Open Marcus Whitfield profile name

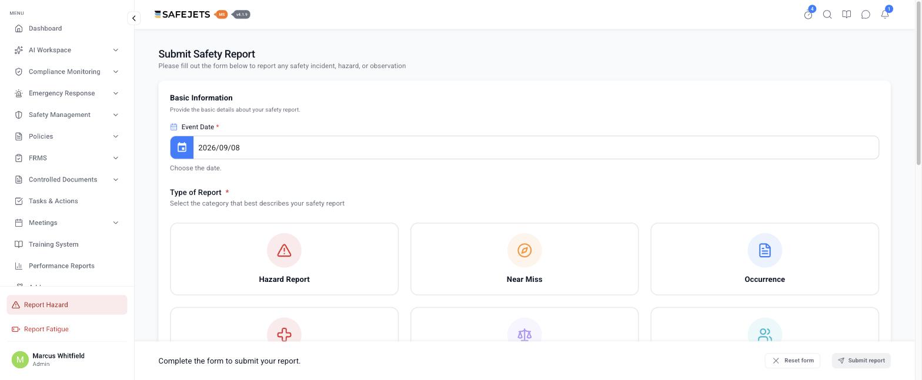[58, 356]
